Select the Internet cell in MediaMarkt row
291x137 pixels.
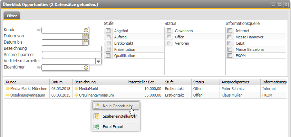[x=274, y=89]
